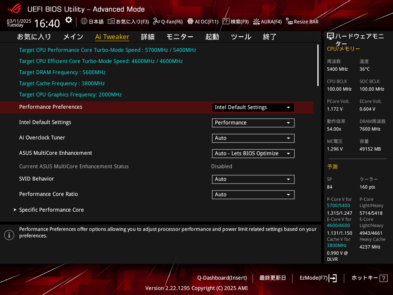
Task: Open the Ai Overclock Tuner dropdown
Action: pos(253,138)
